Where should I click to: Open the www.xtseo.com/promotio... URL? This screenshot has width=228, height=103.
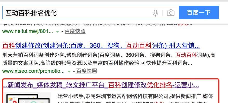33,71
